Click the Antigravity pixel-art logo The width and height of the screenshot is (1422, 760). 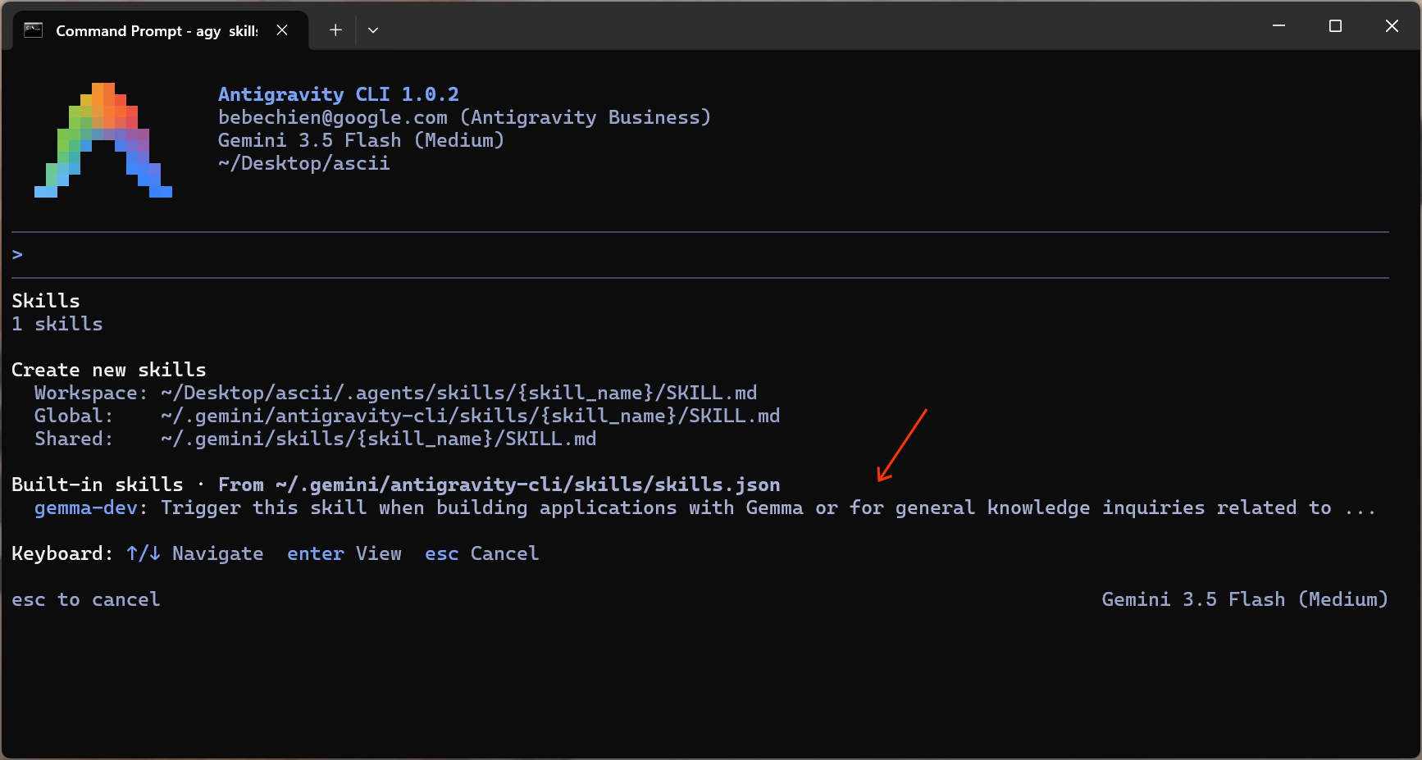tap(103, 140)
